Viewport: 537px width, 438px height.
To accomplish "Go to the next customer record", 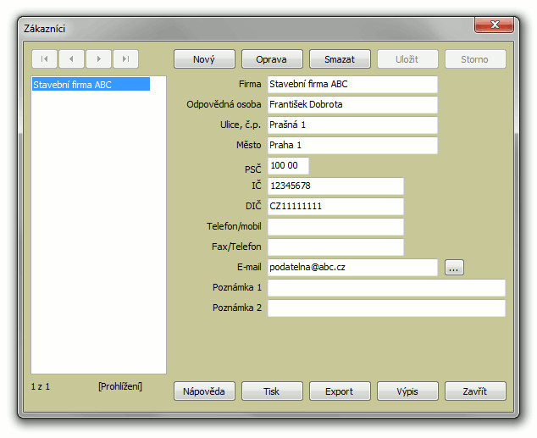I will click(x=98, y=59).
